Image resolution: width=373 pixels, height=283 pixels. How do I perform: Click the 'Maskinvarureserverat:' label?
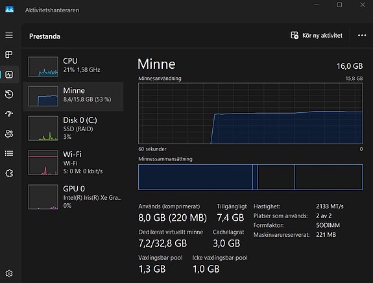tap(282, 235)
